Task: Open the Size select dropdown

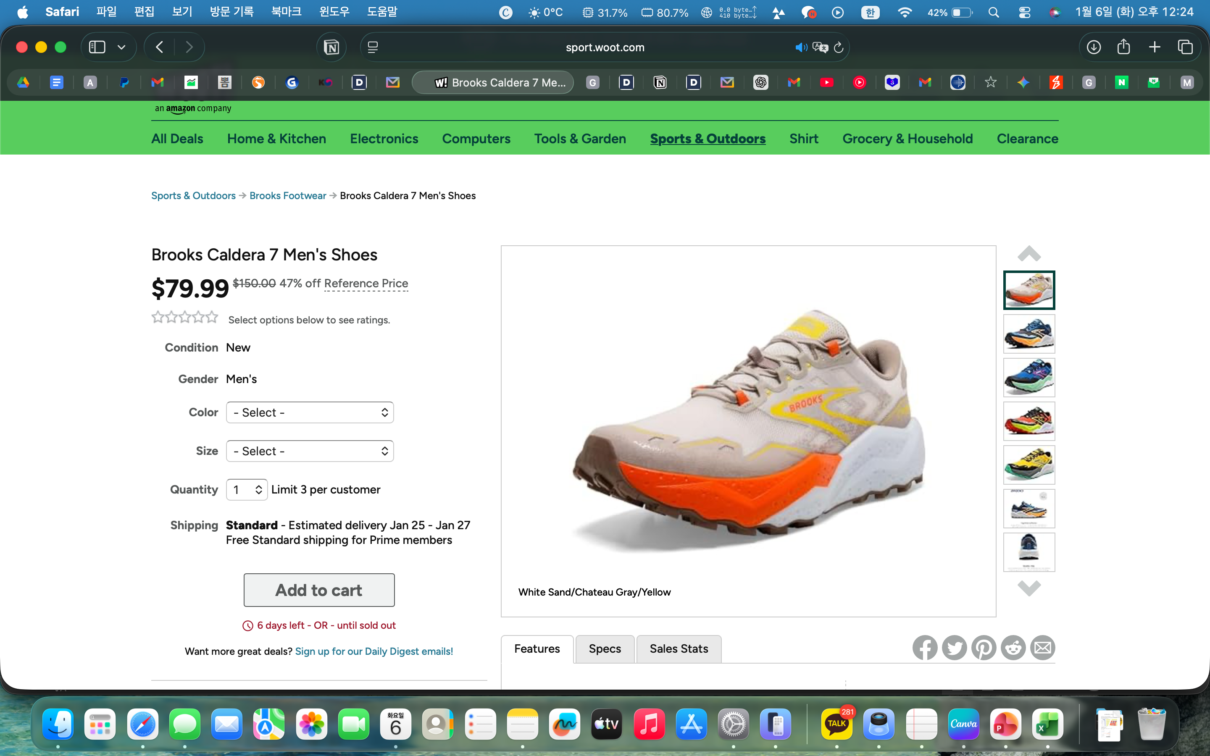Action: click(310, 451)
